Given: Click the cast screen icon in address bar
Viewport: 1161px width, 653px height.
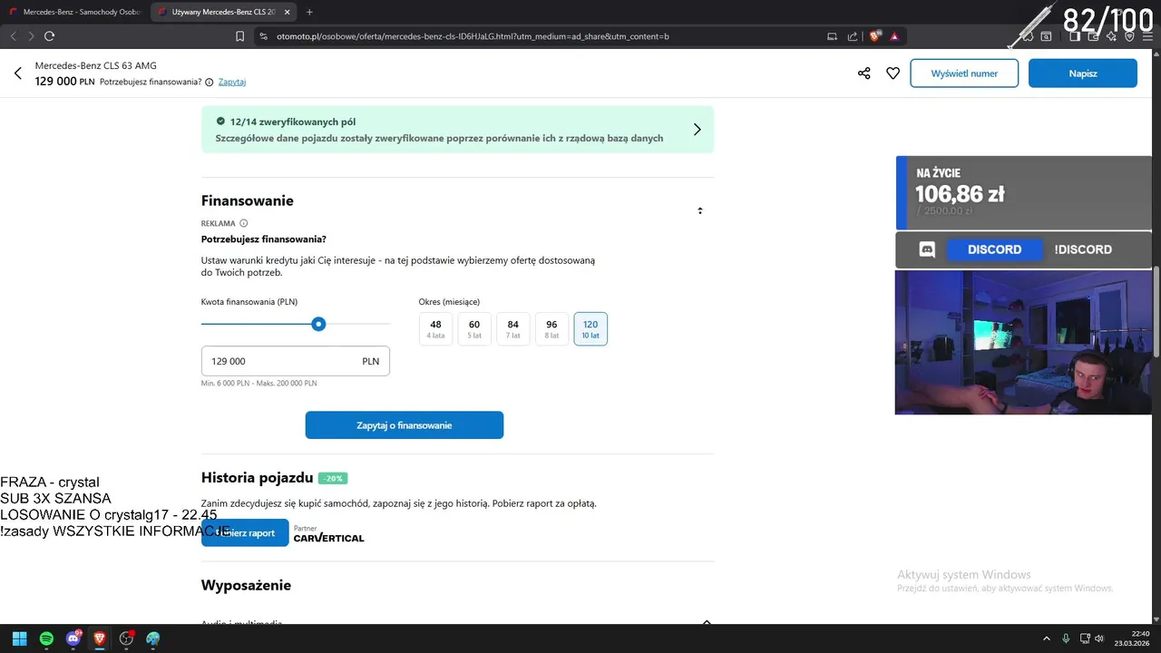Looking at the screenshot, I should [832, 36].
